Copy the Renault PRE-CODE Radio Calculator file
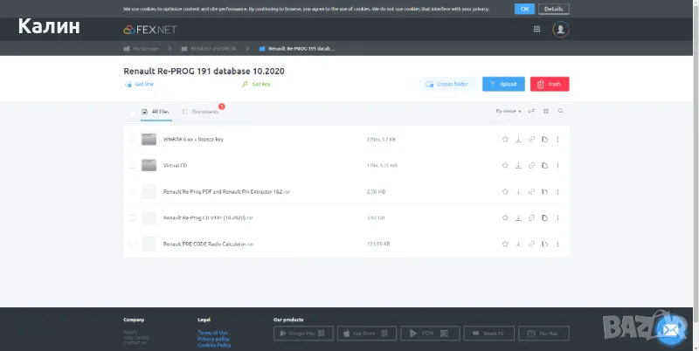The width and height of the screenshot is (699, 351). (544, 244)
